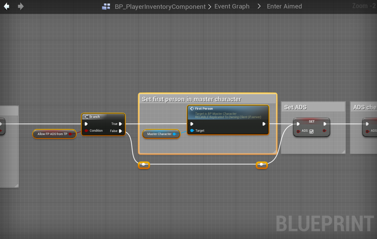
Task: Select the First Person function node header
Action: [x=228, y=112]
